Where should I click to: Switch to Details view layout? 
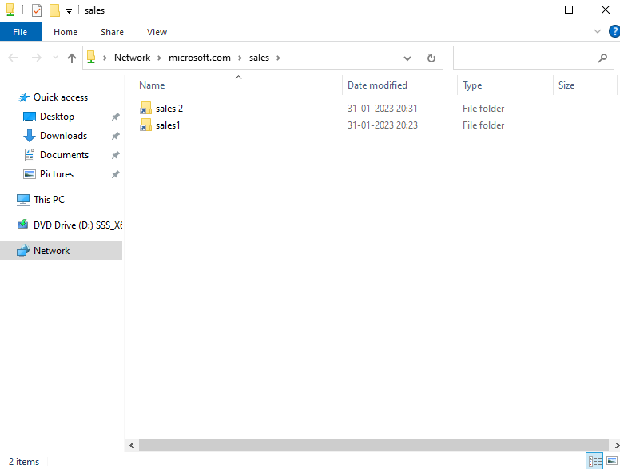[594, 461]
